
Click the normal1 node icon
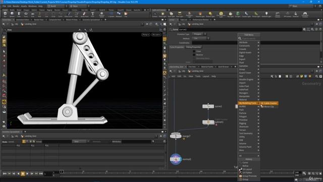(176, 159)
